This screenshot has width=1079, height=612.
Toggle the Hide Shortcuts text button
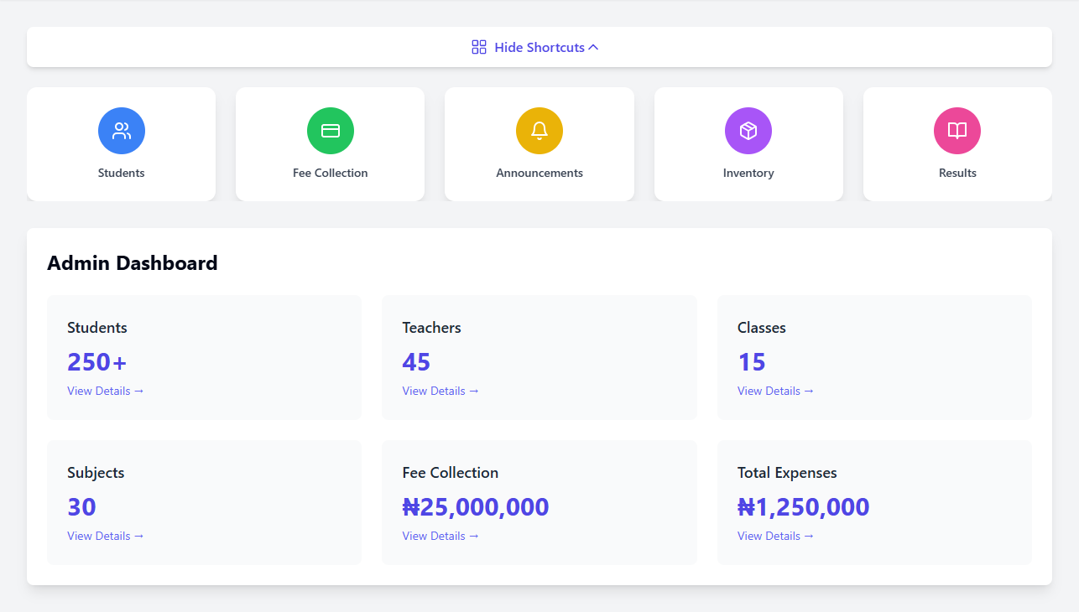tap(539, 48)
